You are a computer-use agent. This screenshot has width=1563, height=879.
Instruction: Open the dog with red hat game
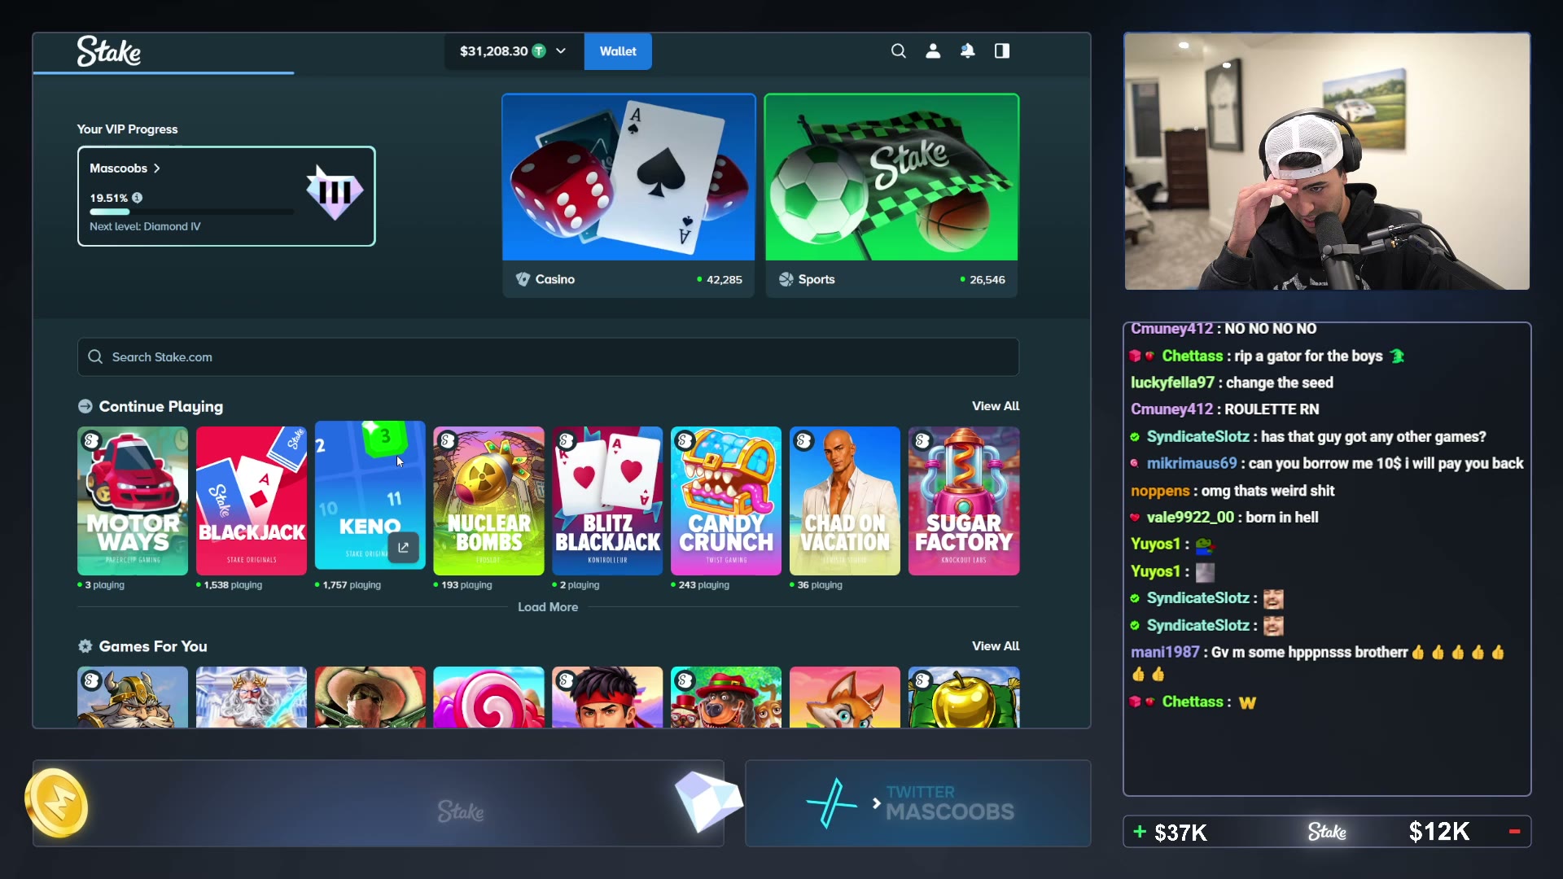point(726,698)
